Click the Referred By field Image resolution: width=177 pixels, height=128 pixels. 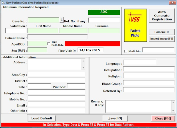[149, 90]
